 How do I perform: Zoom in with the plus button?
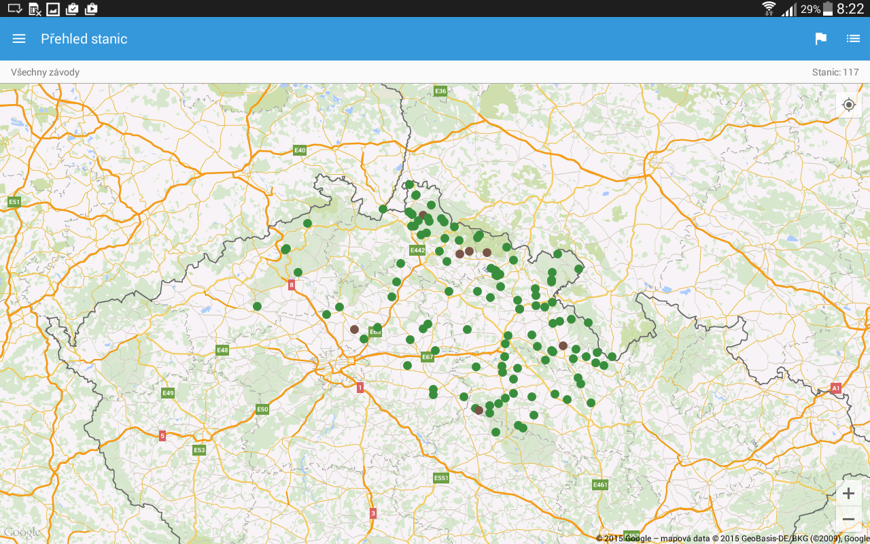tap(848, 494)
